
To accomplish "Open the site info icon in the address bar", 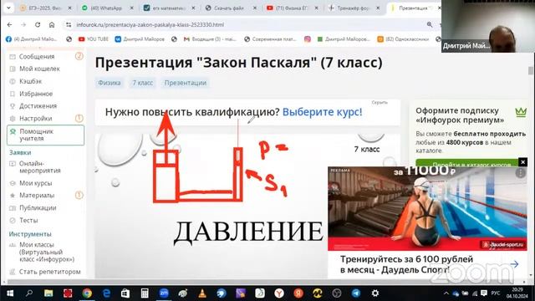I will (69, 24).
